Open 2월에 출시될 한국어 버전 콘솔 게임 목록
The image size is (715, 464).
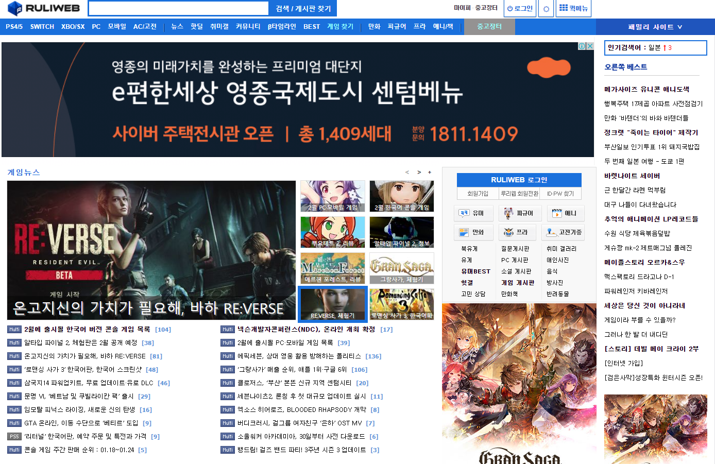coord(87,330)
